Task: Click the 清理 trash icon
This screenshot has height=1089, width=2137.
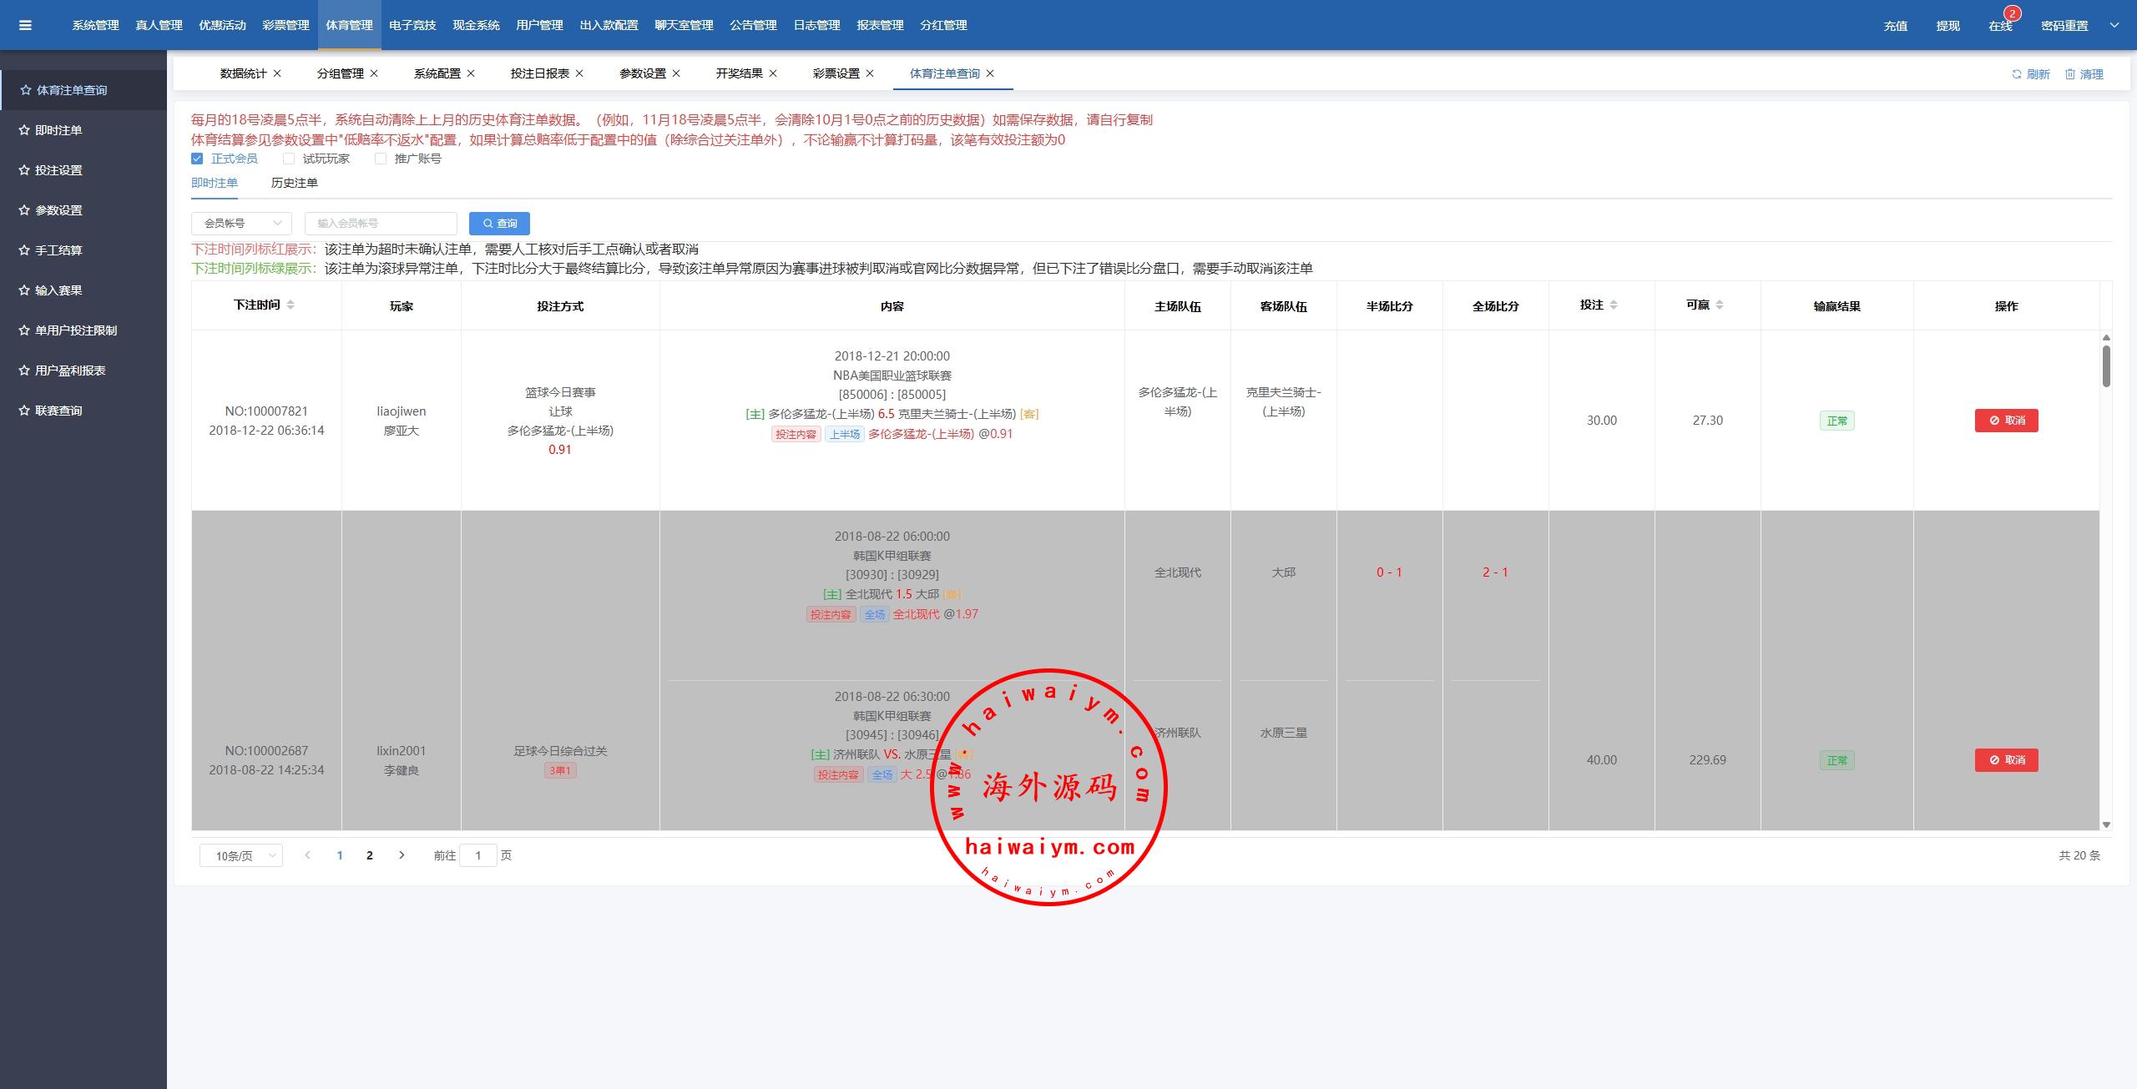Action: (x=2070, y=74)
